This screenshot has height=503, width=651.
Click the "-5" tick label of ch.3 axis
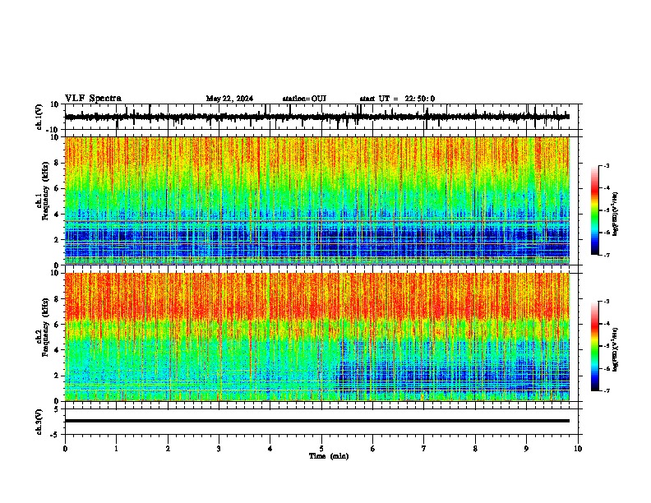coord(55,435)
